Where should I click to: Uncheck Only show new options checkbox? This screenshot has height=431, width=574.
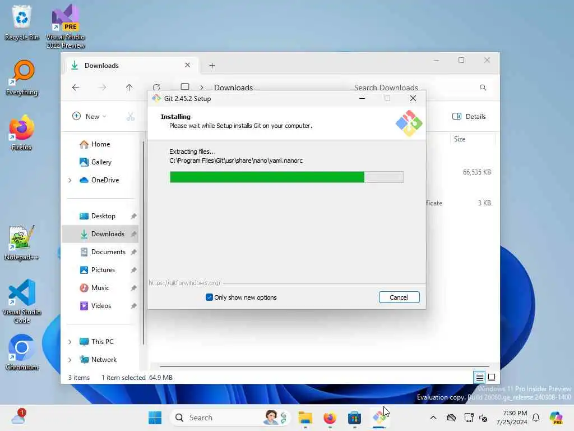(209, 297)
